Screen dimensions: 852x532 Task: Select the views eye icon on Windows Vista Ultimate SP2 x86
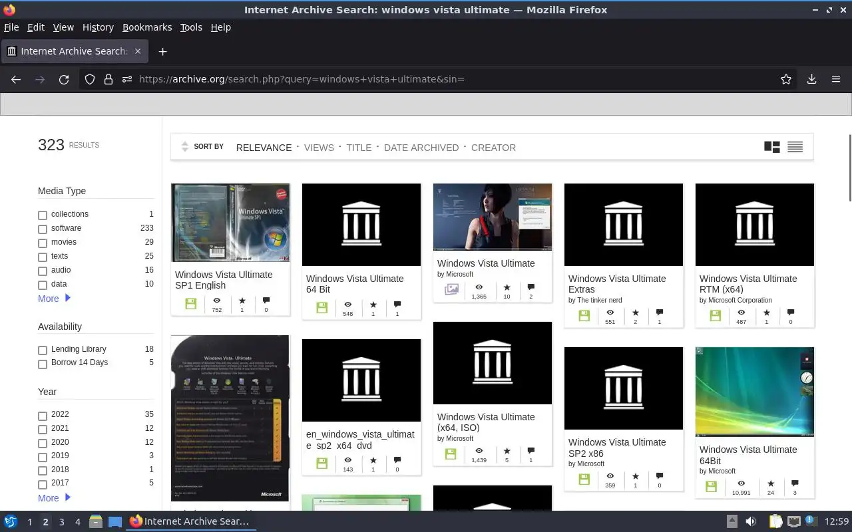[610, 476]
